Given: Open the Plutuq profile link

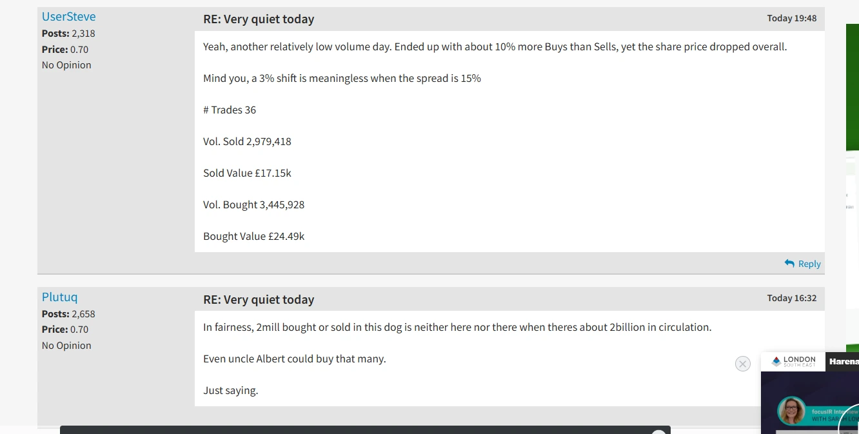Looking at the screenshot, I should pyautogui.click(x=59, y=297).
